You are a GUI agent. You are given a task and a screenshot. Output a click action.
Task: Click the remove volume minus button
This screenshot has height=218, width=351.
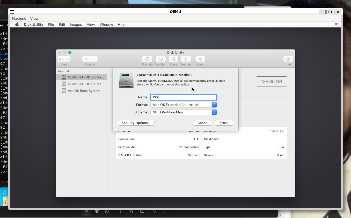[x=94, y=59]
